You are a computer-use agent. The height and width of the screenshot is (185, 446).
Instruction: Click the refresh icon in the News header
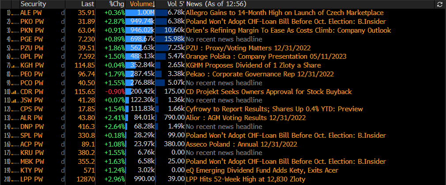[x=440, y=4]
